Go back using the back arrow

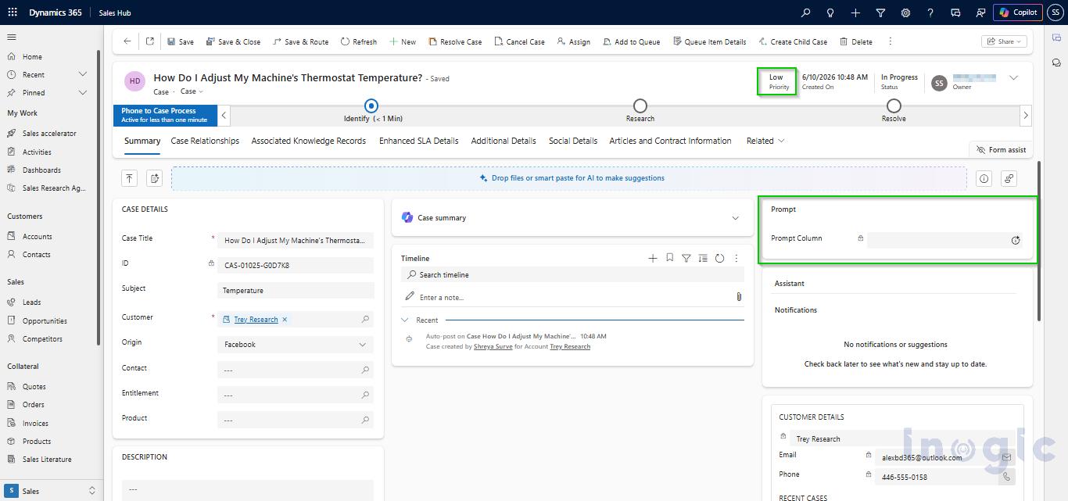(x=127, y=41)
